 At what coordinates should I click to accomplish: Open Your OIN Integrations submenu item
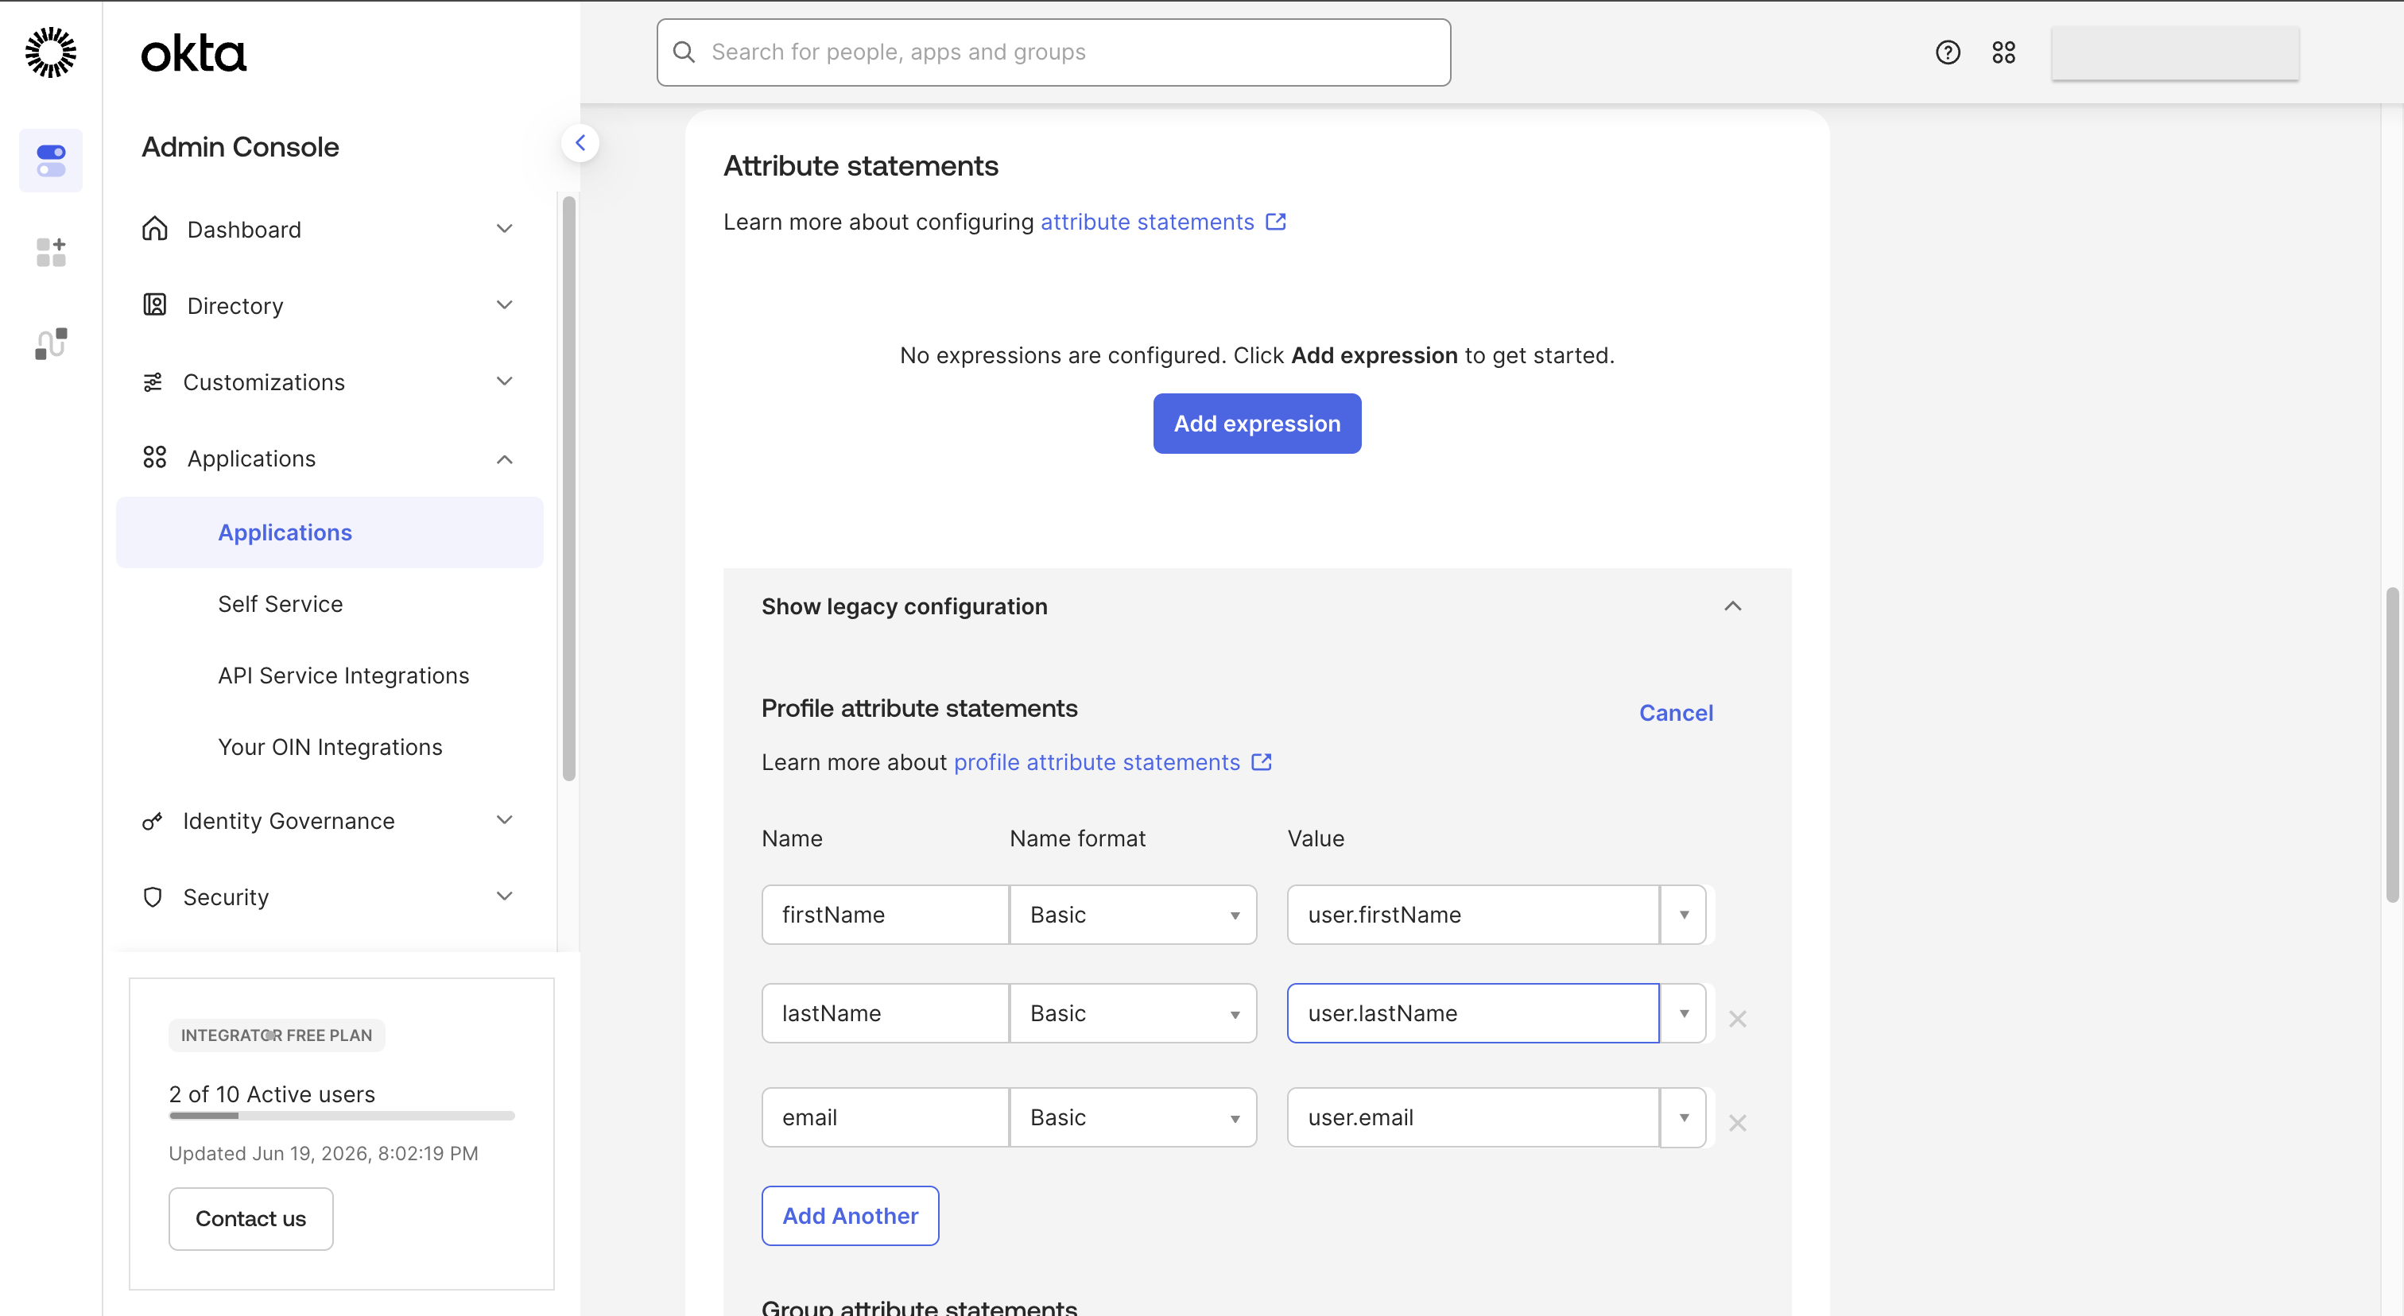click(329, 747)
